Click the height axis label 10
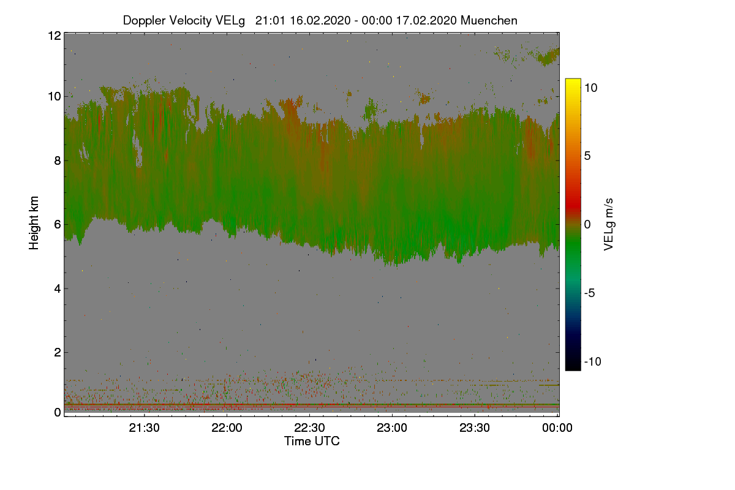This screenshot has width=735, height=490. click(x=54, y=96)
